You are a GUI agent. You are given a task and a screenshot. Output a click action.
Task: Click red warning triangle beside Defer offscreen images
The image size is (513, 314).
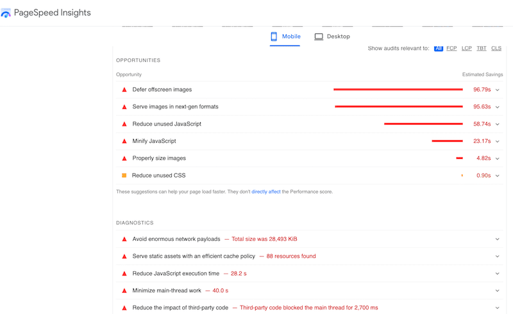(x=124, y=90)
